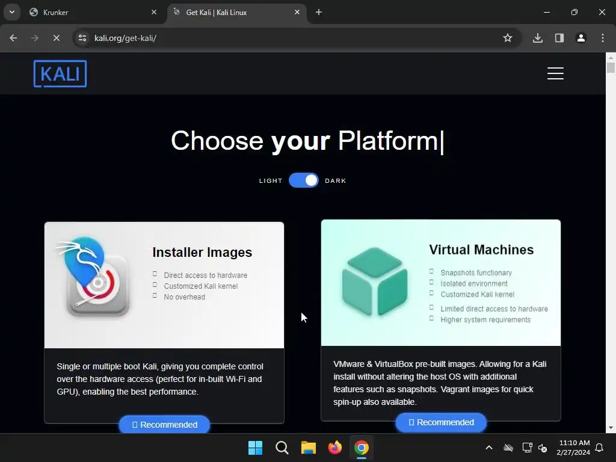Open a new browser tab
The width and height of the screenshot is (616, 462).
point(319,12)
